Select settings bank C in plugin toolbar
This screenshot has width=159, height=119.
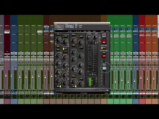[79, 31]
